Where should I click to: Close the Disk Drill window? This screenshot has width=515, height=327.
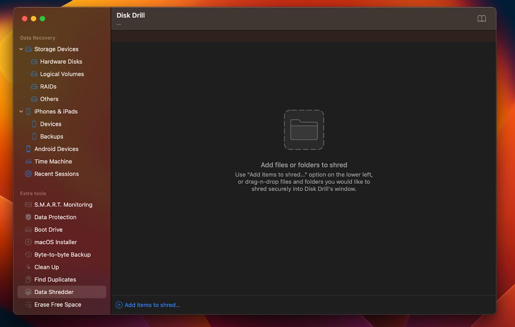pos(24,18)
